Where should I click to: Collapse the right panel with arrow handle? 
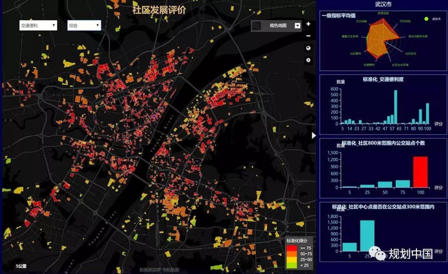click(314, 136)
